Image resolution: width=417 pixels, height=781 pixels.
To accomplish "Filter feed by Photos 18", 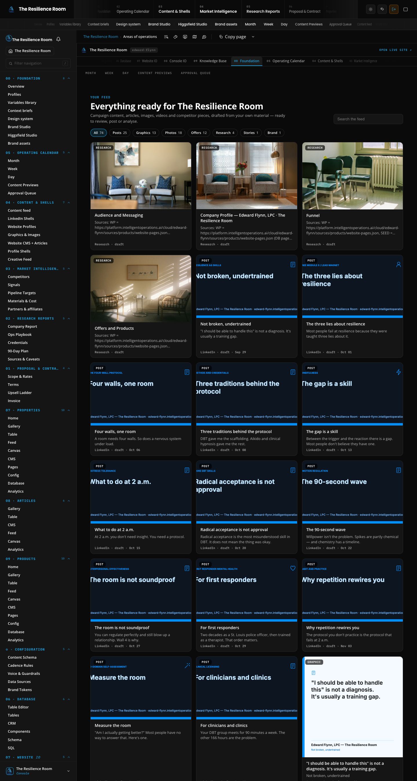I will [173, 133].
